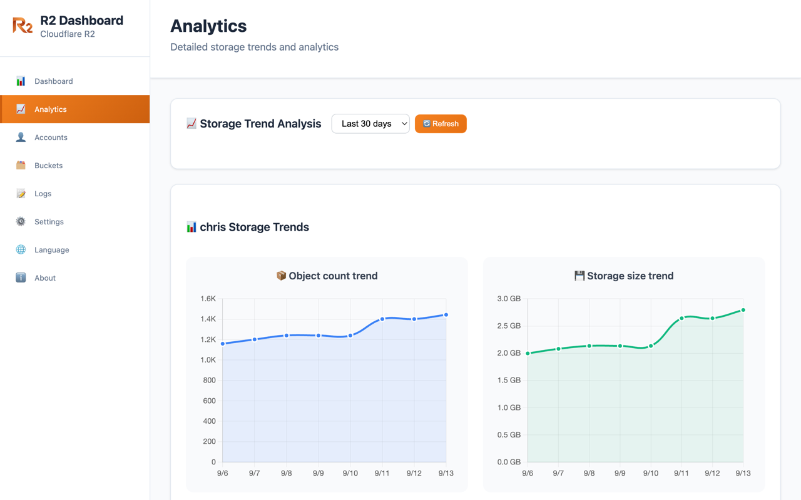Click the Accounts person icon
This screenshot has width=801, height=500.
pyautogui.click(x=21, y=137)
